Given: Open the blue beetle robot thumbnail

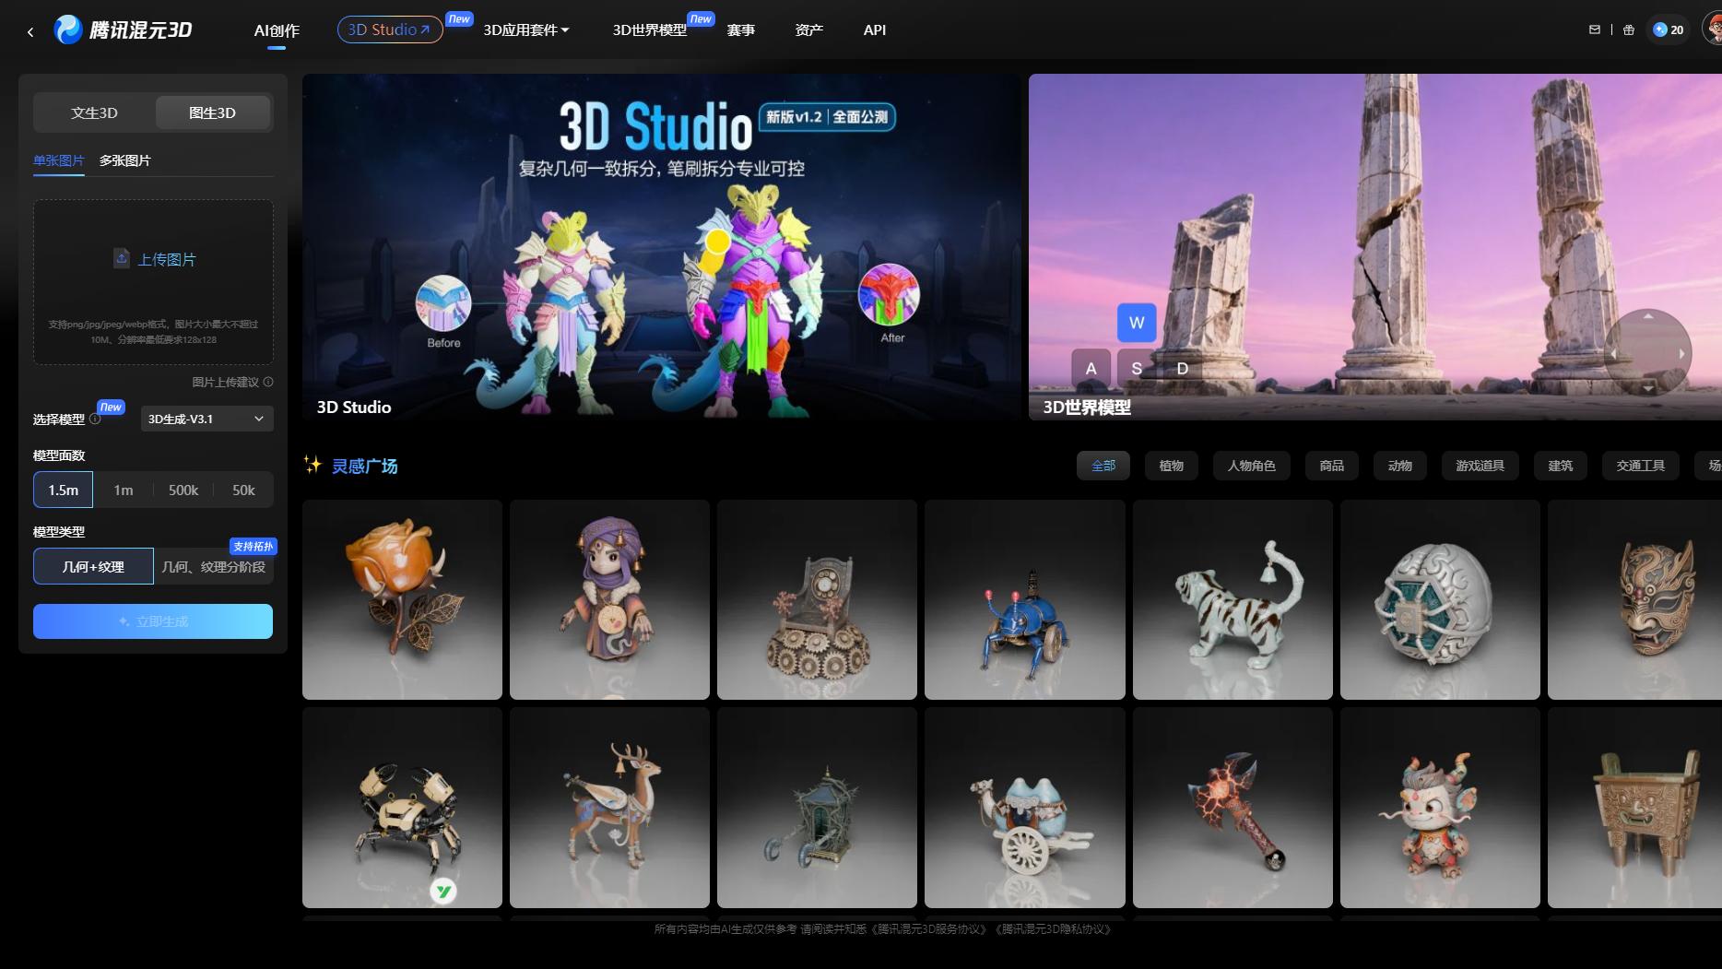Looking at the screenshot, I should [1025, 599].
